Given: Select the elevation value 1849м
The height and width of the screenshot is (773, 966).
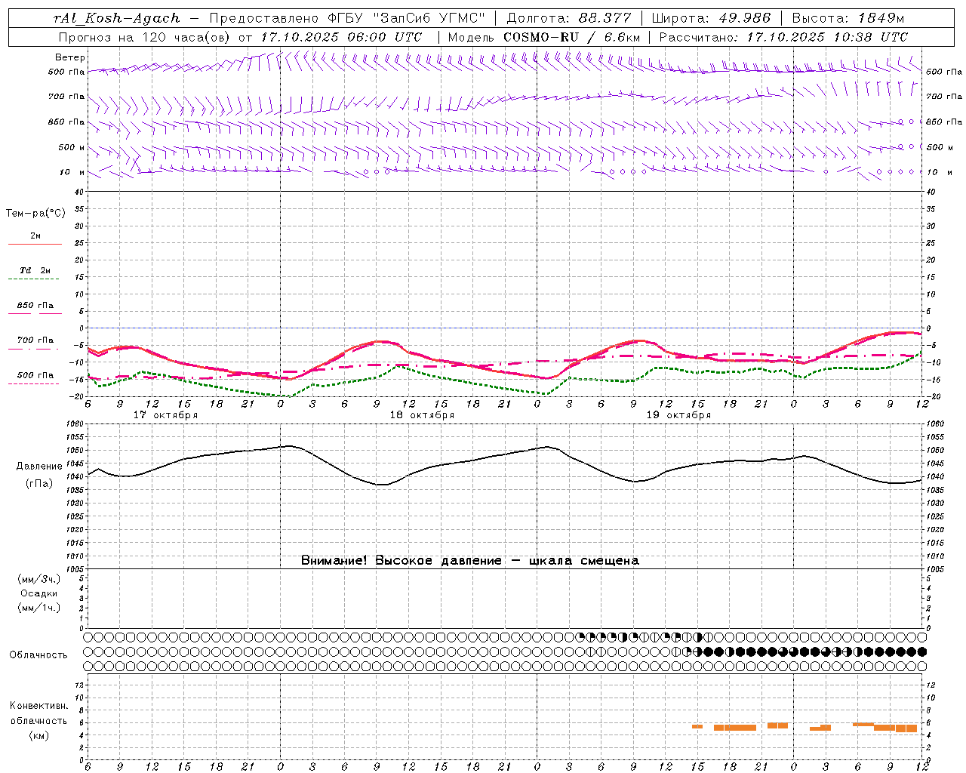Looking at the screenshot, I should pyautogui.click(x=880, y=18).
